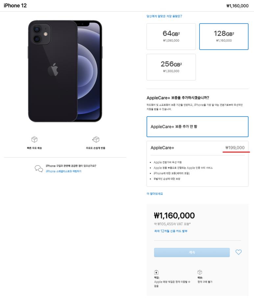The image size is (254, 300).
Task: Click the black iPhone 12 product image
Action: tap(65, 71)
